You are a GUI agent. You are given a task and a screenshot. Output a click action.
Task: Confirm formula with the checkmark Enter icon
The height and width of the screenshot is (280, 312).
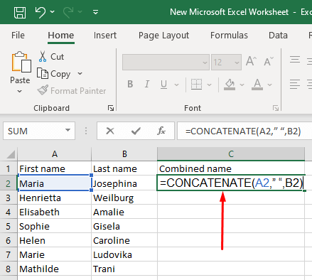point(136,131)
